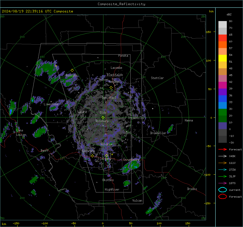Click the Drumheller town label
243x227 pixels.
pyautogui.click(x=158, y=133)
